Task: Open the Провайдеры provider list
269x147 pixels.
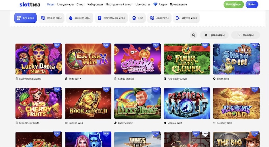Action: (214, 35)
